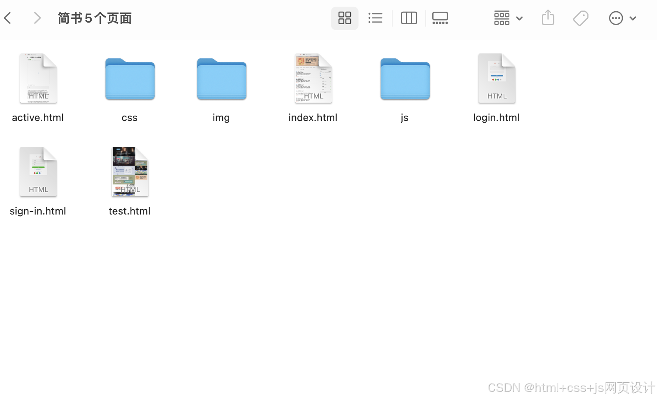Click the 'test.html' file name
This screenshot has height=399, width=657.
click(130, 211)
